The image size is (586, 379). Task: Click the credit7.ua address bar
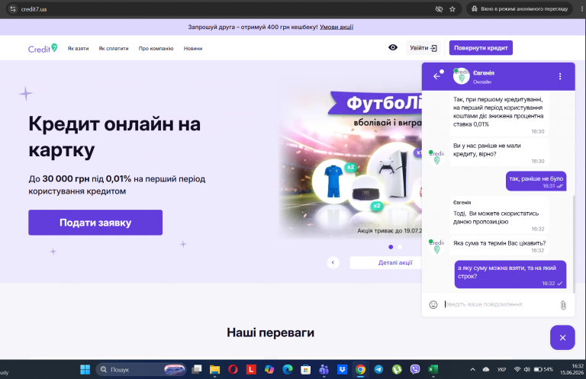pos(224,9)
